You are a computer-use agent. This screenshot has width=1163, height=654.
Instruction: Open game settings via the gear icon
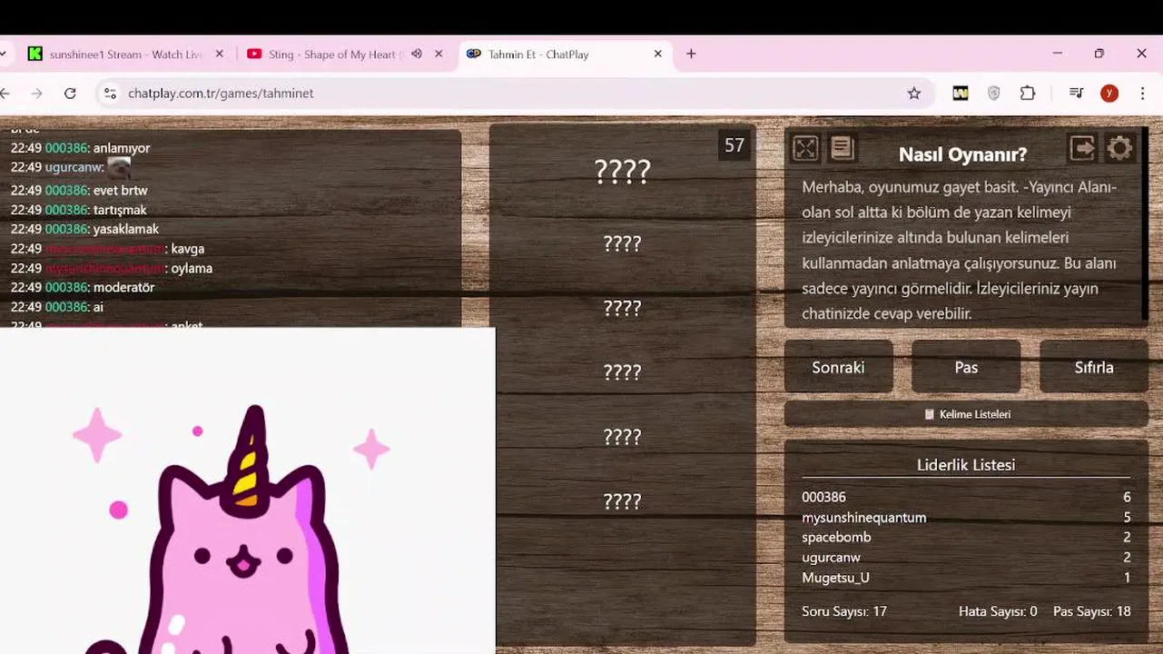click(x=1120, y=148)
